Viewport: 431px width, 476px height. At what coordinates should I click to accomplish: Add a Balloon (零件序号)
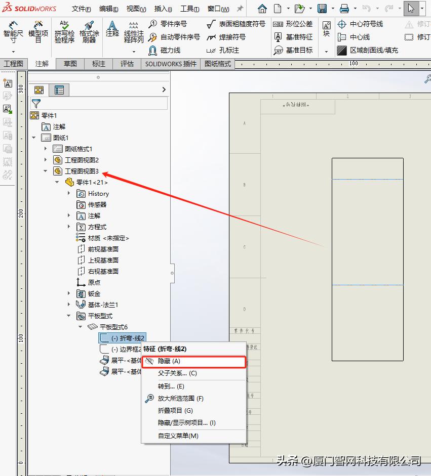(168, 24)
